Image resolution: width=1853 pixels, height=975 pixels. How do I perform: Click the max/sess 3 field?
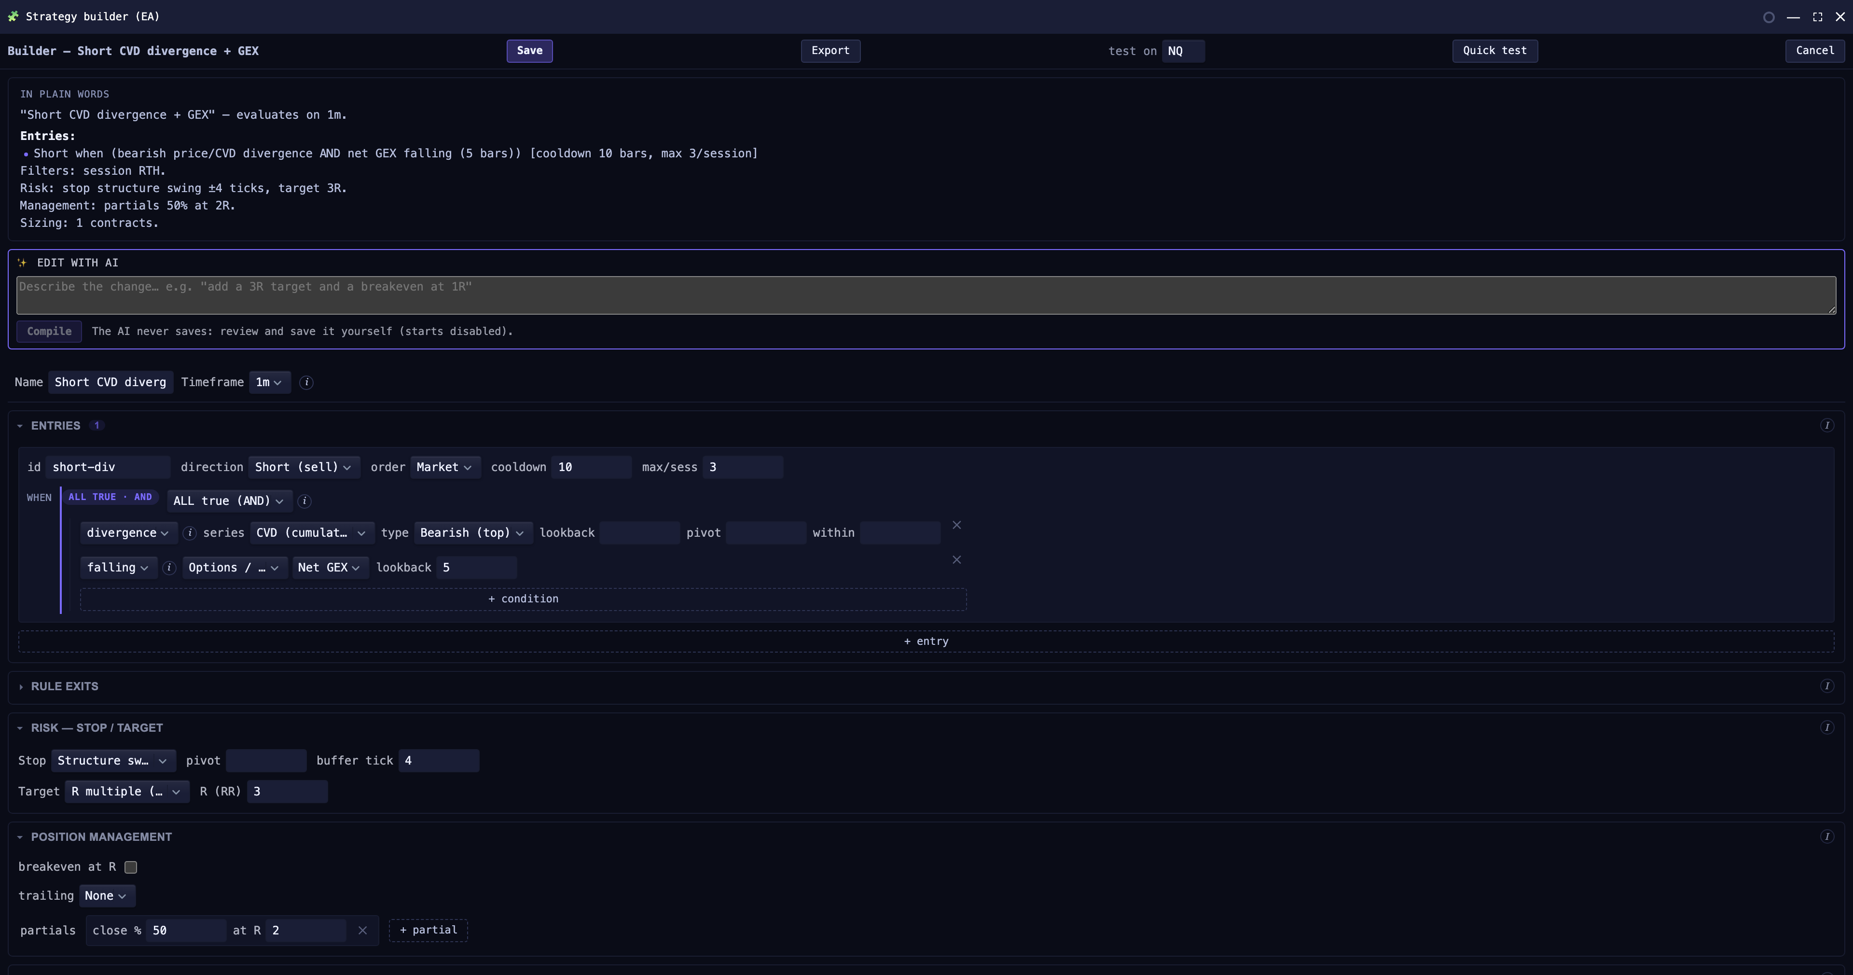(x=743, y=468)
